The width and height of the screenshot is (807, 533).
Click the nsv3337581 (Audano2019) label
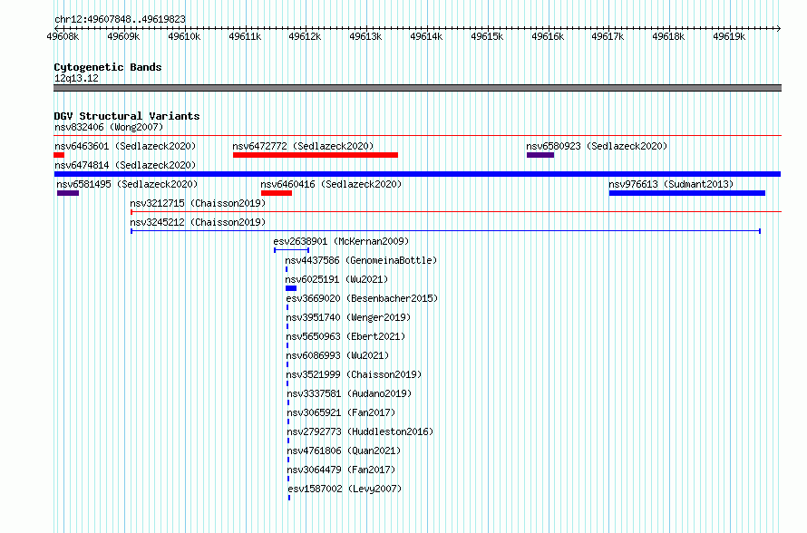coord(349,393)
